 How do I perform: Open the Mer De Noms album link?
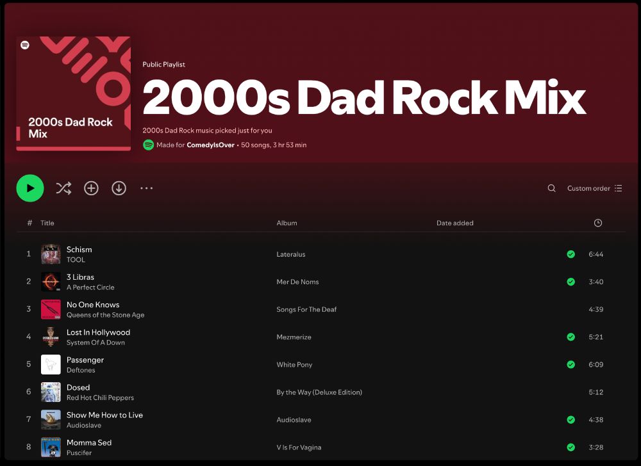coord(297,282)
